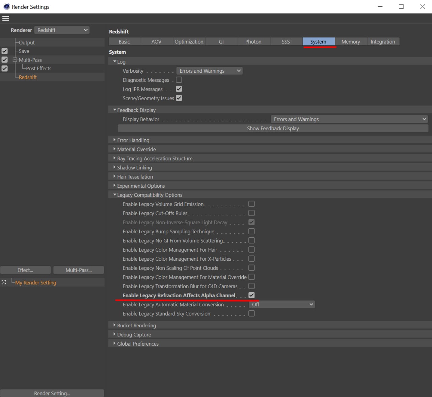The width and height of the screenshot is (432, 397).
Task: Maximize the Render Settings window
Action: [401, 6]
